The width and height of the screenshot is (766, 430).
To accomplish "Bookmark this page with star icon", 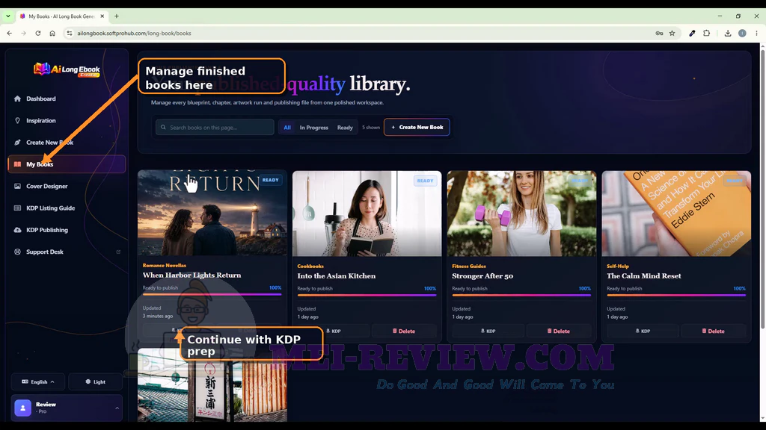I will click(672, 33).
